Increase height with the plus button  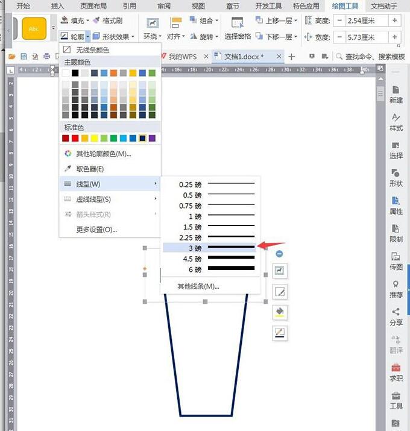[394, 20]
